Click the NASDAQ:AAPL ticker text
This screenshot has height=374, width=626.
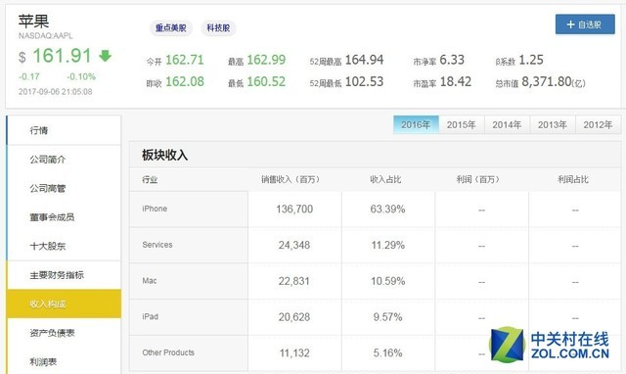point(46,36)
